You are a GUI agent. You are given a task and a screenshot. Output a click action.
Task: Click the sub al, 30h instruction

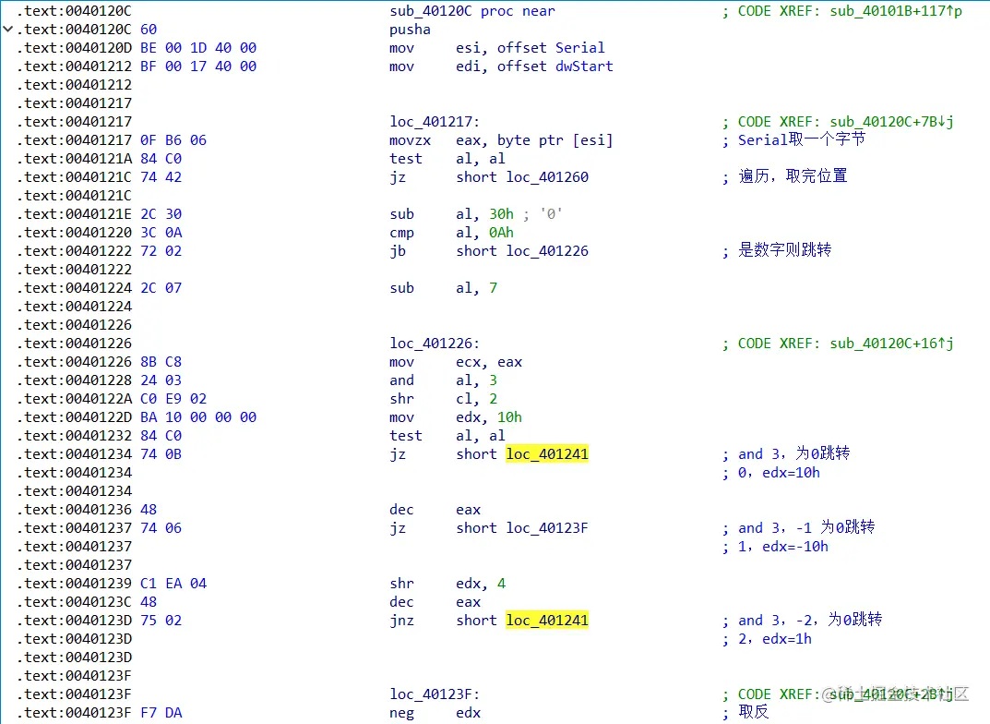(451, 213)
